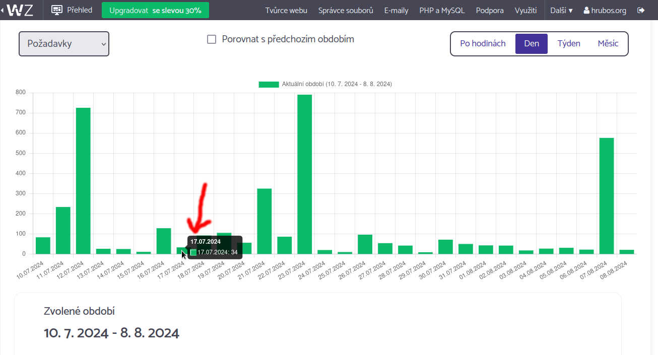Click the logout icon at top right
This screenshot has width=658, height=355.
click(641, 10)
